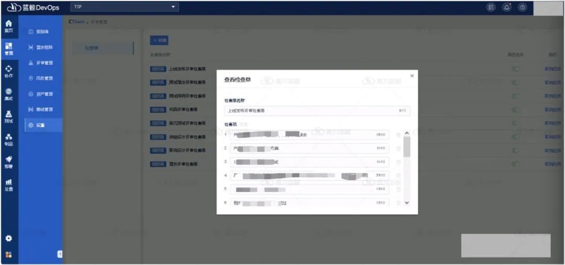Open the notification bell in the top bar
Image resolution: width=565 pixels, height=265 pixels.
tap(506, 7)
